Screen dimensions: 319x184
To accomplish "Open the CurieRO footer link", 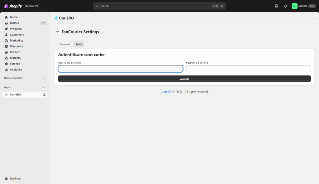I will point(166,92).
